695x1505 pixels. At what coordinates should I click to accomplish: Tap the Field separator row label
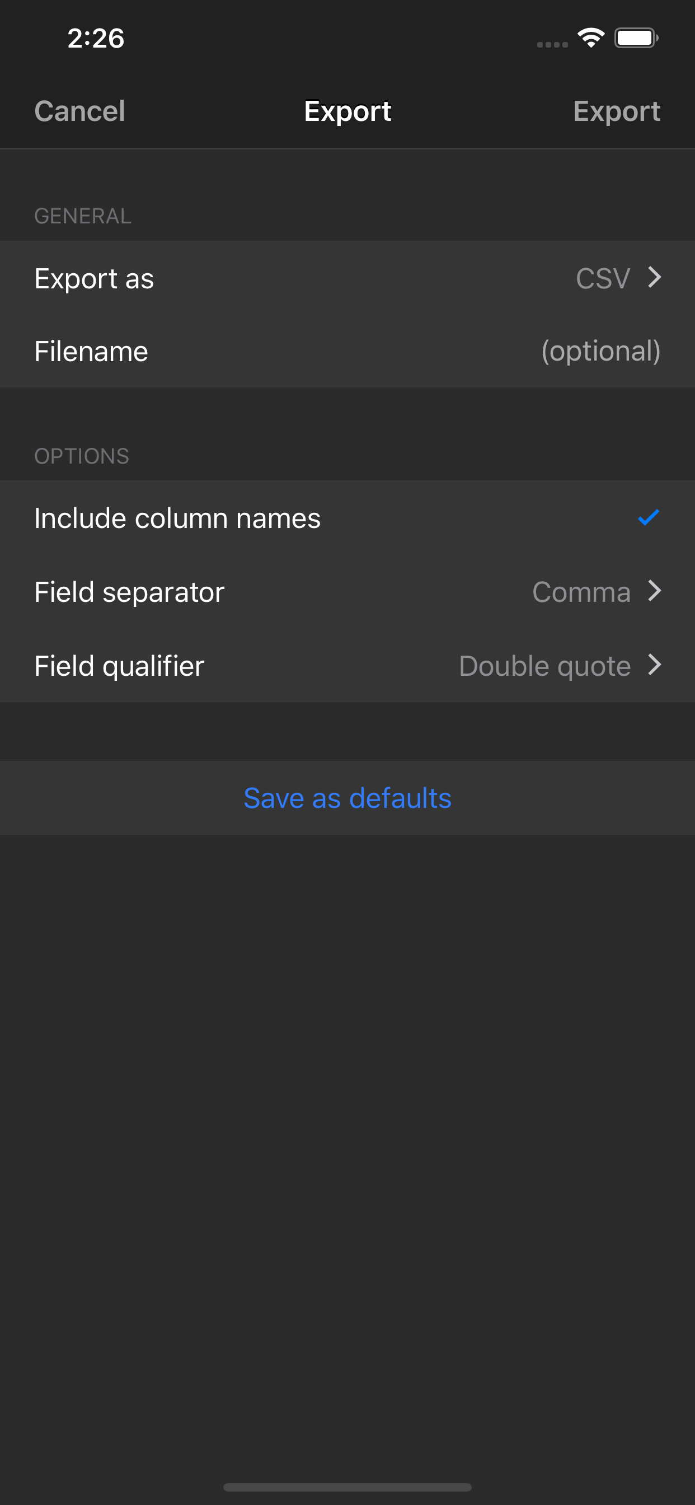pos(129,592)
